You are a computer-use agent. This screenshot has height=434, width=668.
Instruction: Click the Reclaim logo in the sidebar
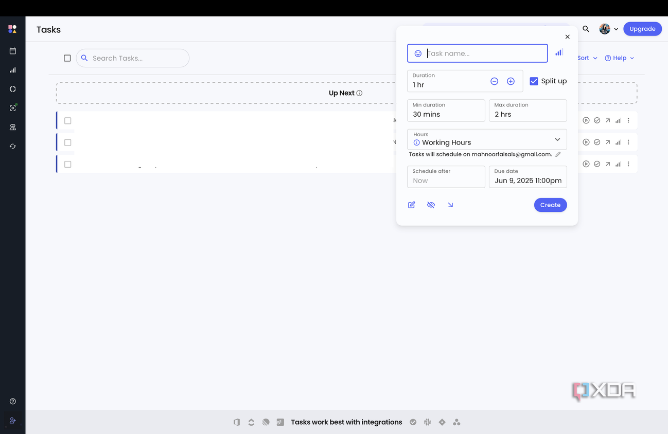click(12, 29)
